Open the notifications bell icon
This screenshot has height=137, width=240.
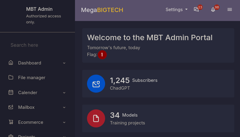point(213,10)
